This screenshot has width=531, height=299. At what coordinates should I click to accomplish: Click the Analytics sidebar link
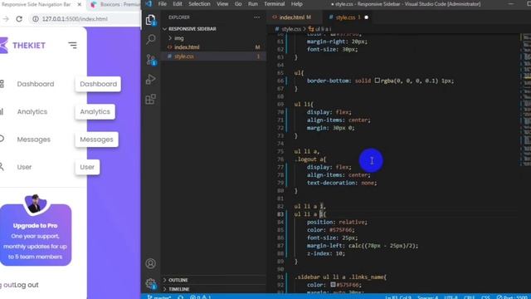pos(32,112)
